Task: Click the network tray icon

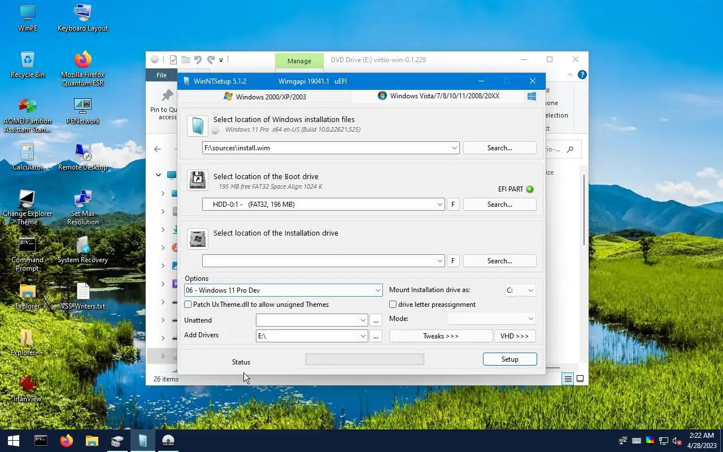Action: (664, 441)
